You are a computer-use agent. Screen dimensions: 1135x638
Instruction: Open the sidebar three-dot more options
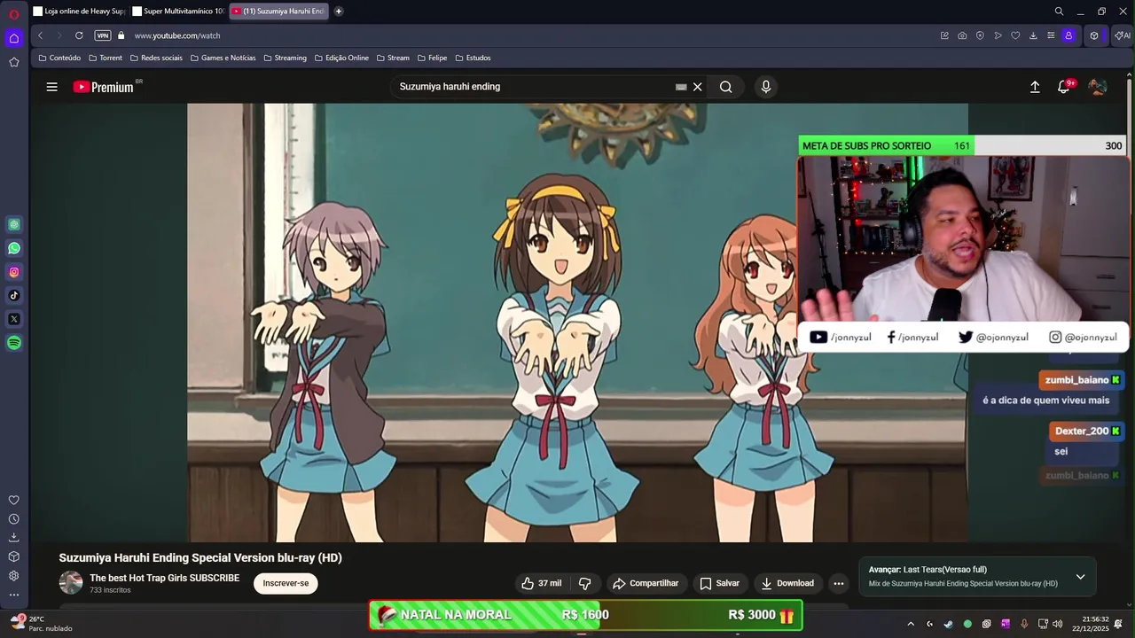point(14,595)
